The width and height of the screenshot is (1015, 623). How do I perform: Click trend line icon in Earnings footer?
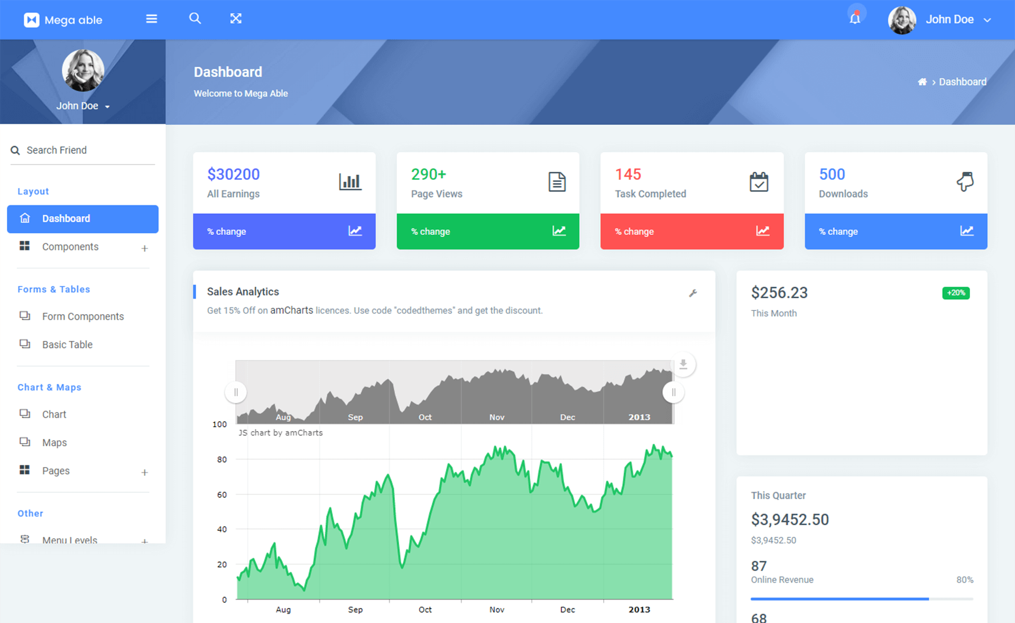pyautogui.click(x=355, y=231)
